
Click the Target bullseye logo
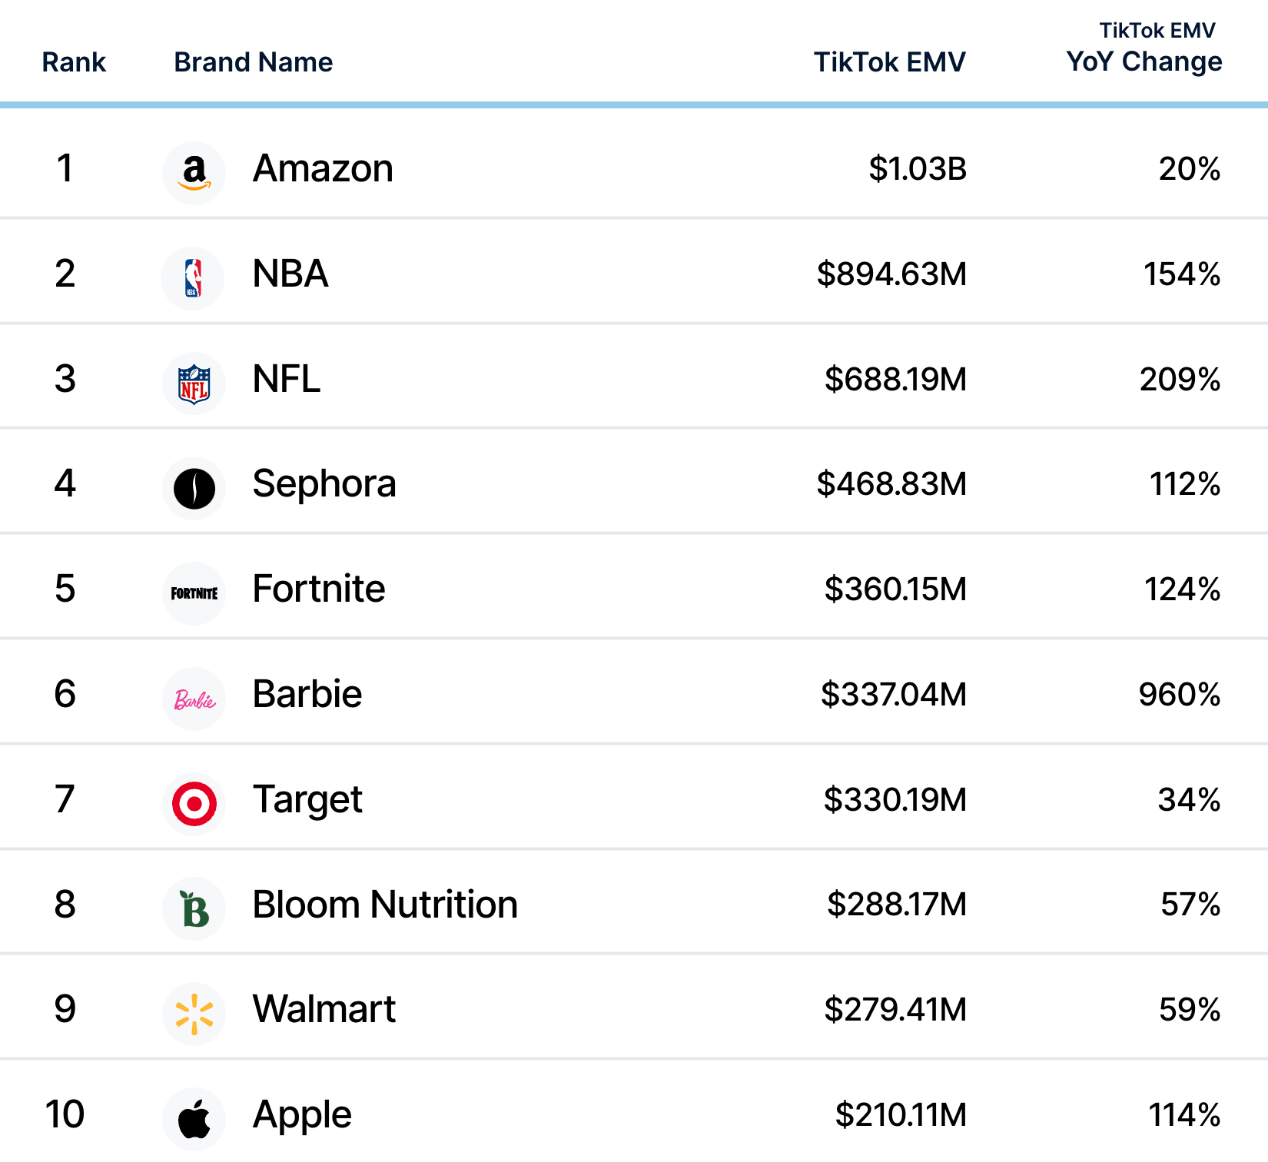[x=194, y=804]
